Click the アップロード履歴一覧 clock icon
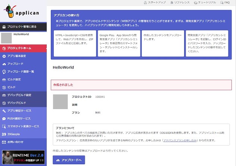This screenshot has width=236, height=166. click(x=4, y=72)
